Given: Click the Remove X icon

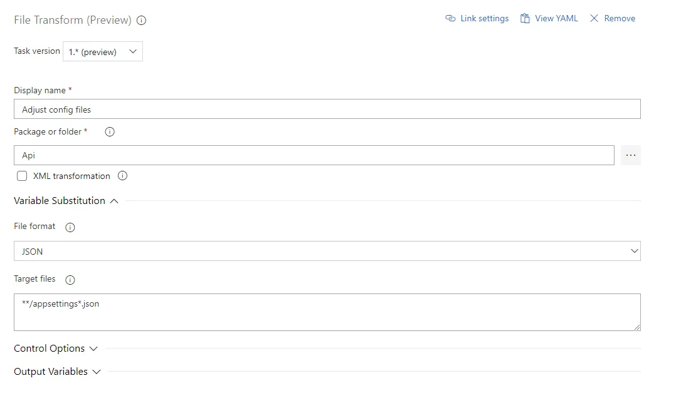Looking at the screenshot, I should (x=594, y=18).
